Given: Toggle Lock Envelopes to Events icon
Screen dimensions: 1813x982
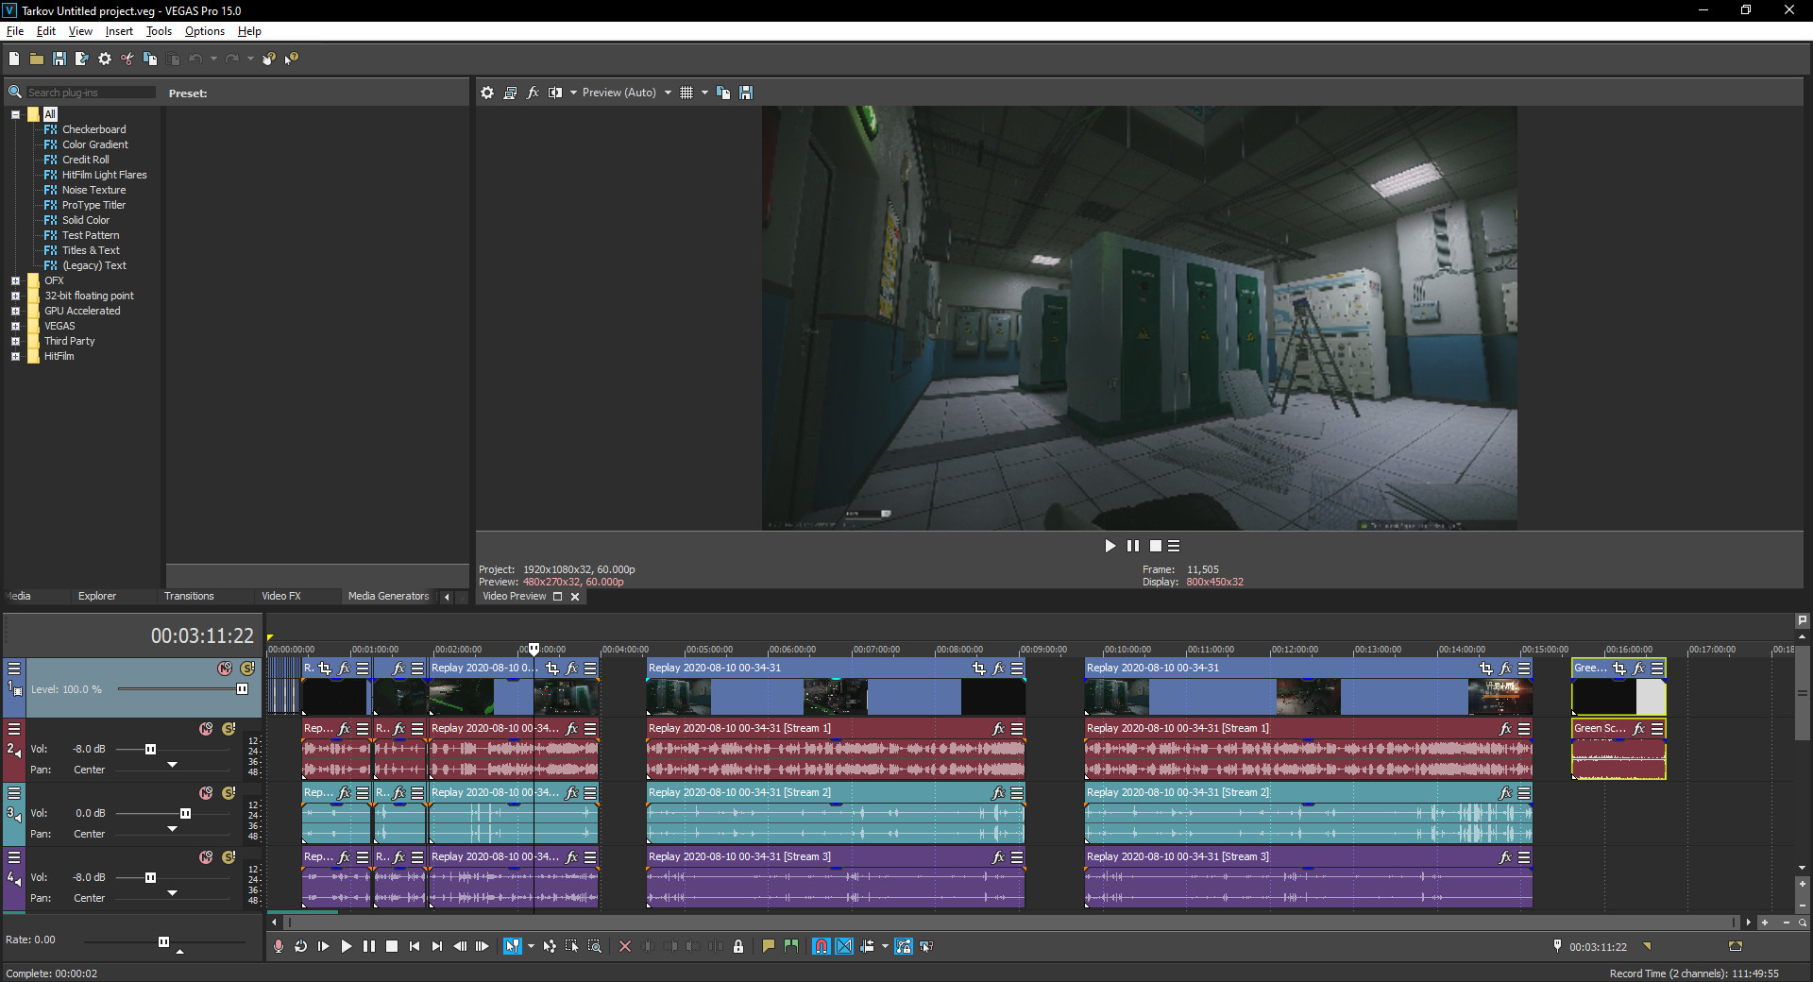Looking at the screenshot, I should (x=904, y=946).
